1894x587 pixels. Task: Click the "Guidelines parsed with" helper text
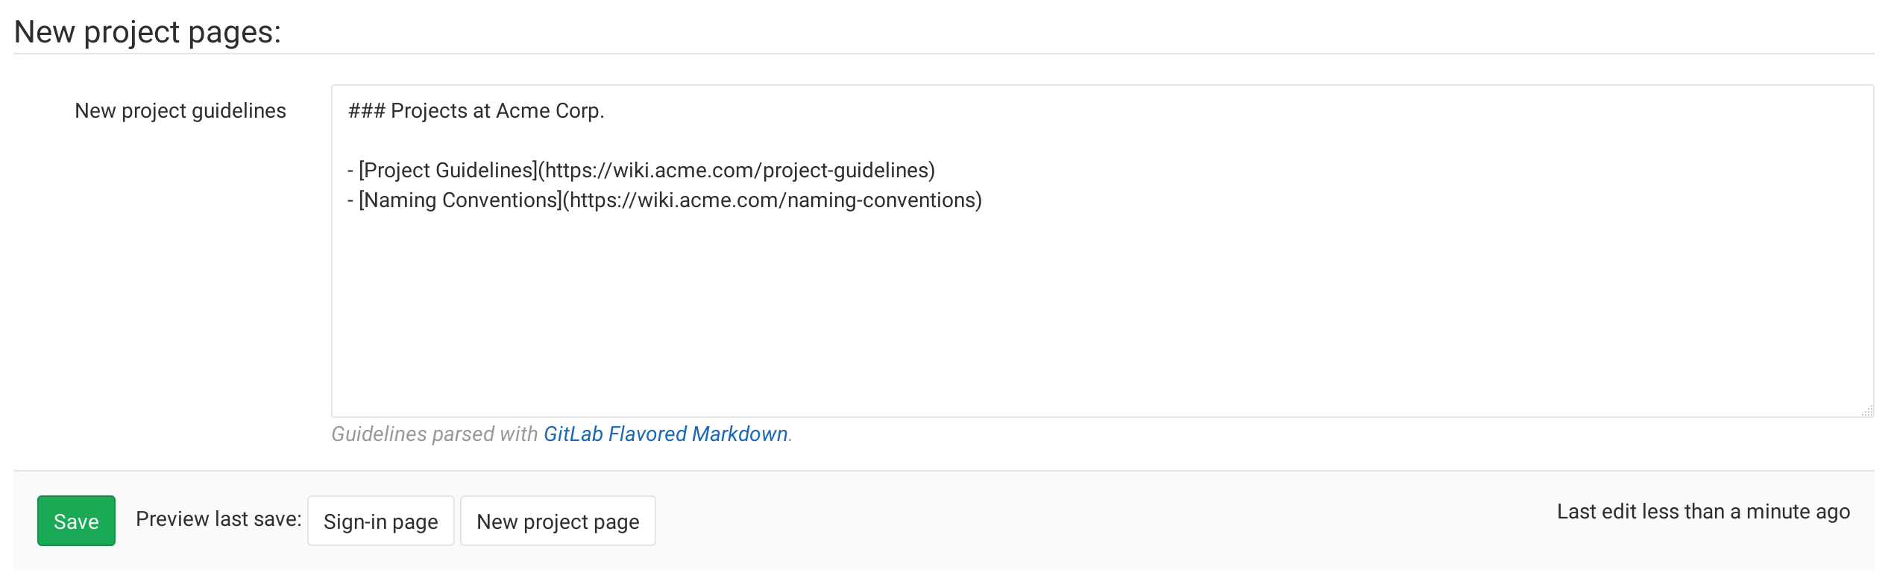tap(435, 434)
